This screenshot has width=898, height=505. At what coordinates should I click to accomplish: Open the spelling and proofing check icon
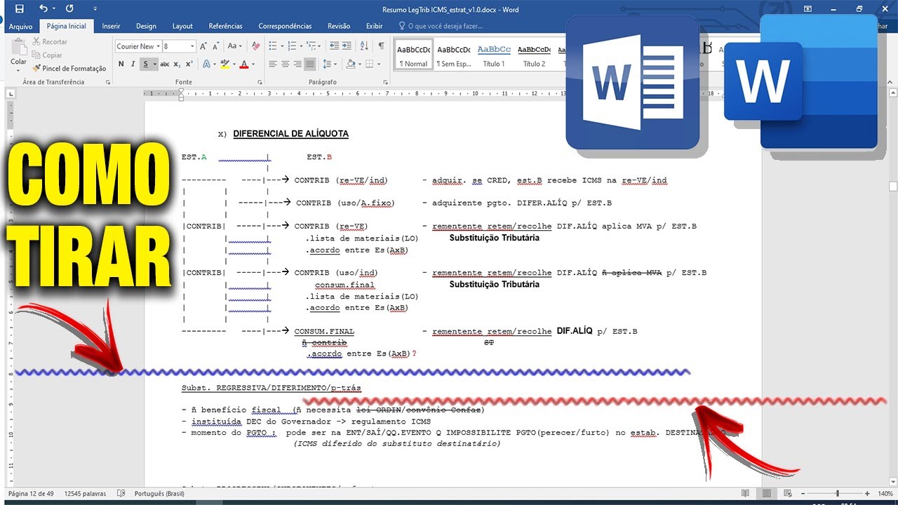click(121, 494)
